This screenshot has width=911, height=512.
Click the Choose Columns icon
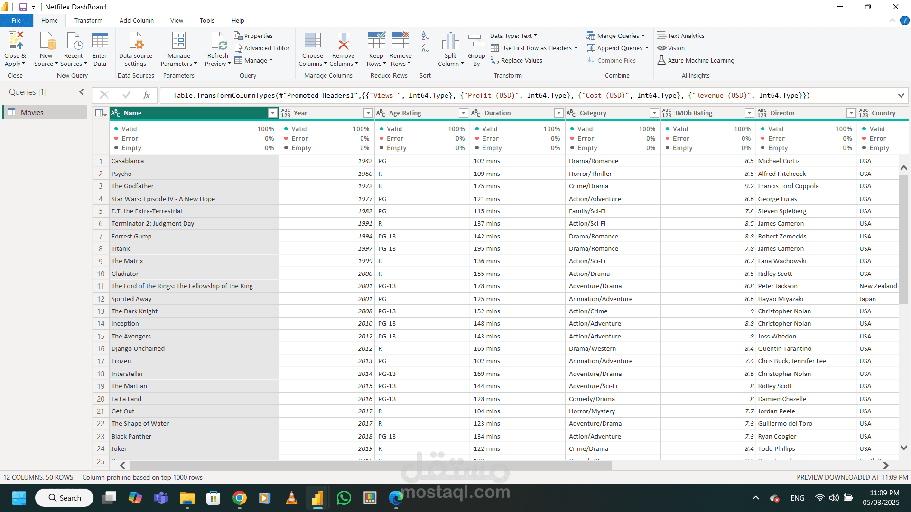click(312, 41)
